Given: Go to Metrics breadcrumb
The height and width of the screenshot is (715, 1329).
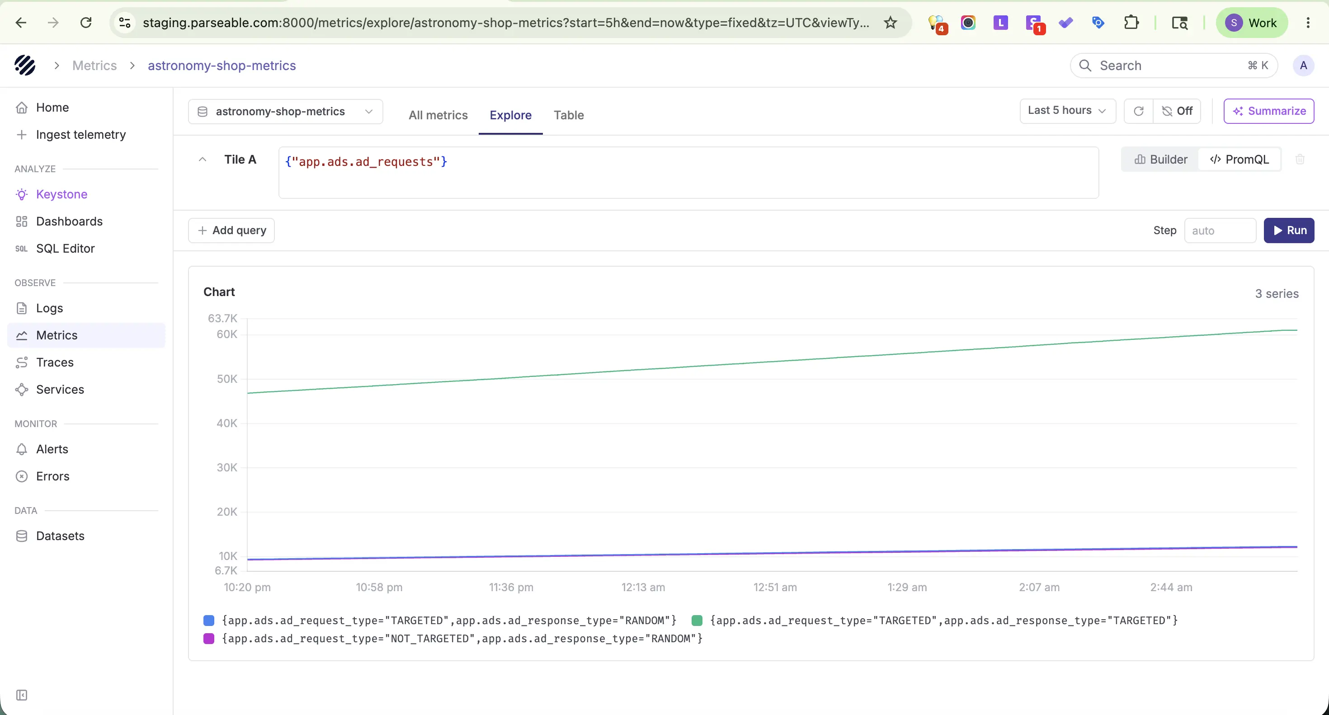Looking at the screenshot, I should 94,66.
